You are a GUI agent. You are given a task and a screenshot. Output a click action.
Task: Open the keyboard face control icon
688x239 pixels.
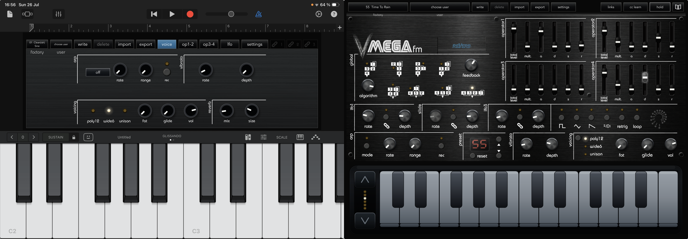click(88, 137)
